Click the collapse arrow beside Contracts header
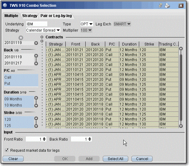The height and width of the screenshot is (166, 189). (x=42, y=37)
